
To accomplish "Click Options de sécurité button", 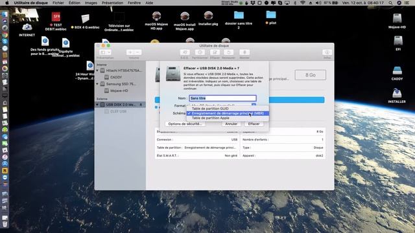I will point(185,124).
